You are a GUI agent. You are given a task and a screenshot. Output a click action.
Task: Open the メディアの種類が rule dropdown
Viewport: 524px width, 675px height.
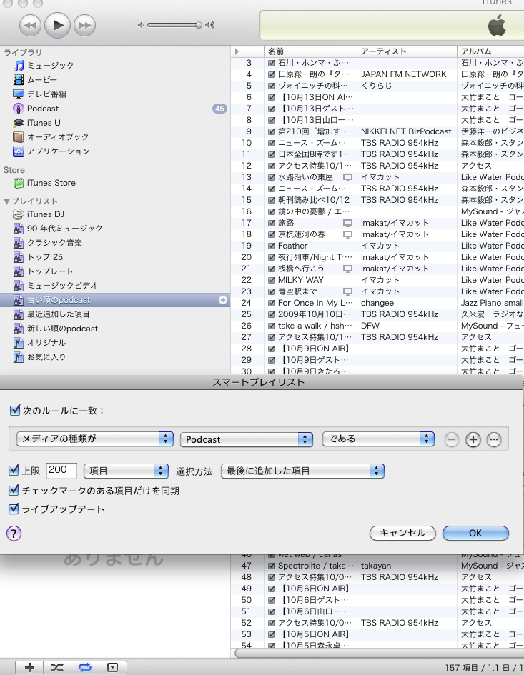point(95,439)
